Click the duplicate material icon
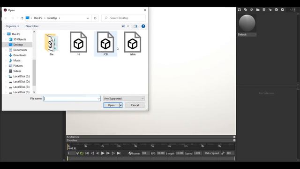 (x=246, y=9)
